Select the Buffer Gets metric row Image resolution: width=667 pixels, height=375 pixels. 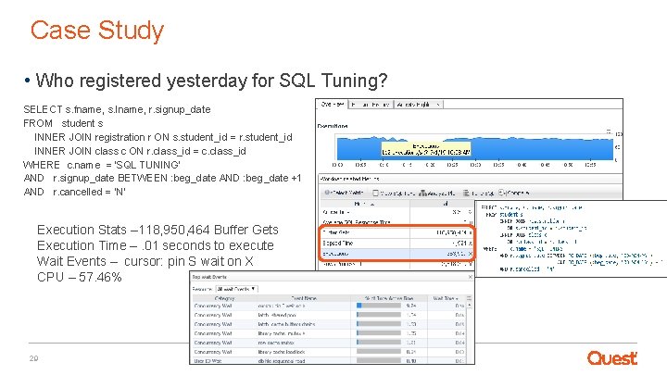coord(396,232)
